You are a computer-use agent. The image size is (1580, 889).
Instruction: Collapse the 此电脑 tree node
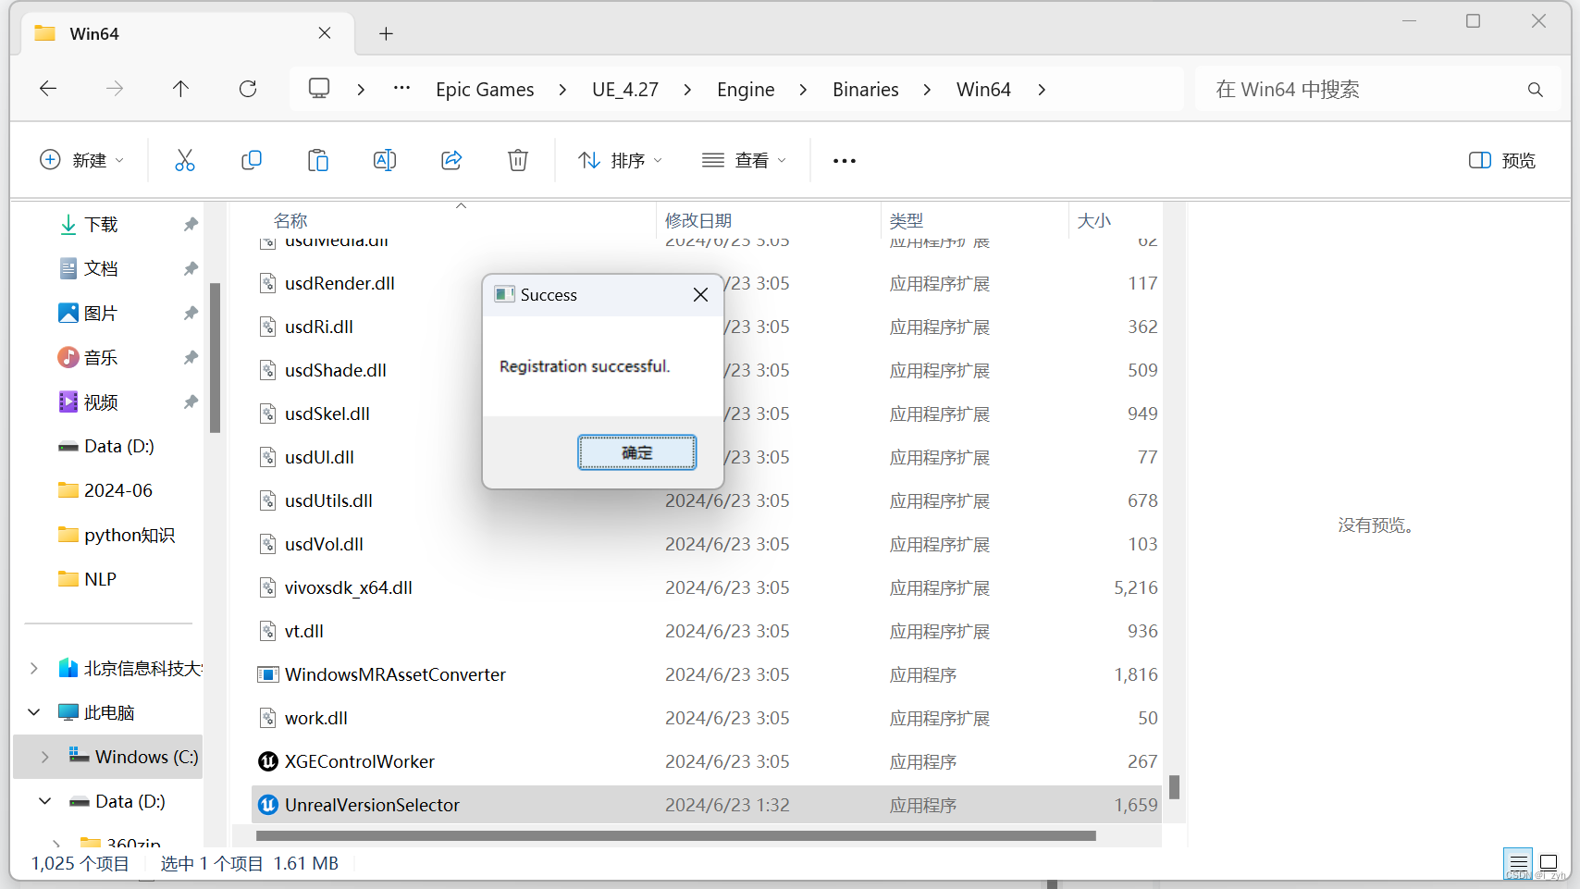pos(34,712)
